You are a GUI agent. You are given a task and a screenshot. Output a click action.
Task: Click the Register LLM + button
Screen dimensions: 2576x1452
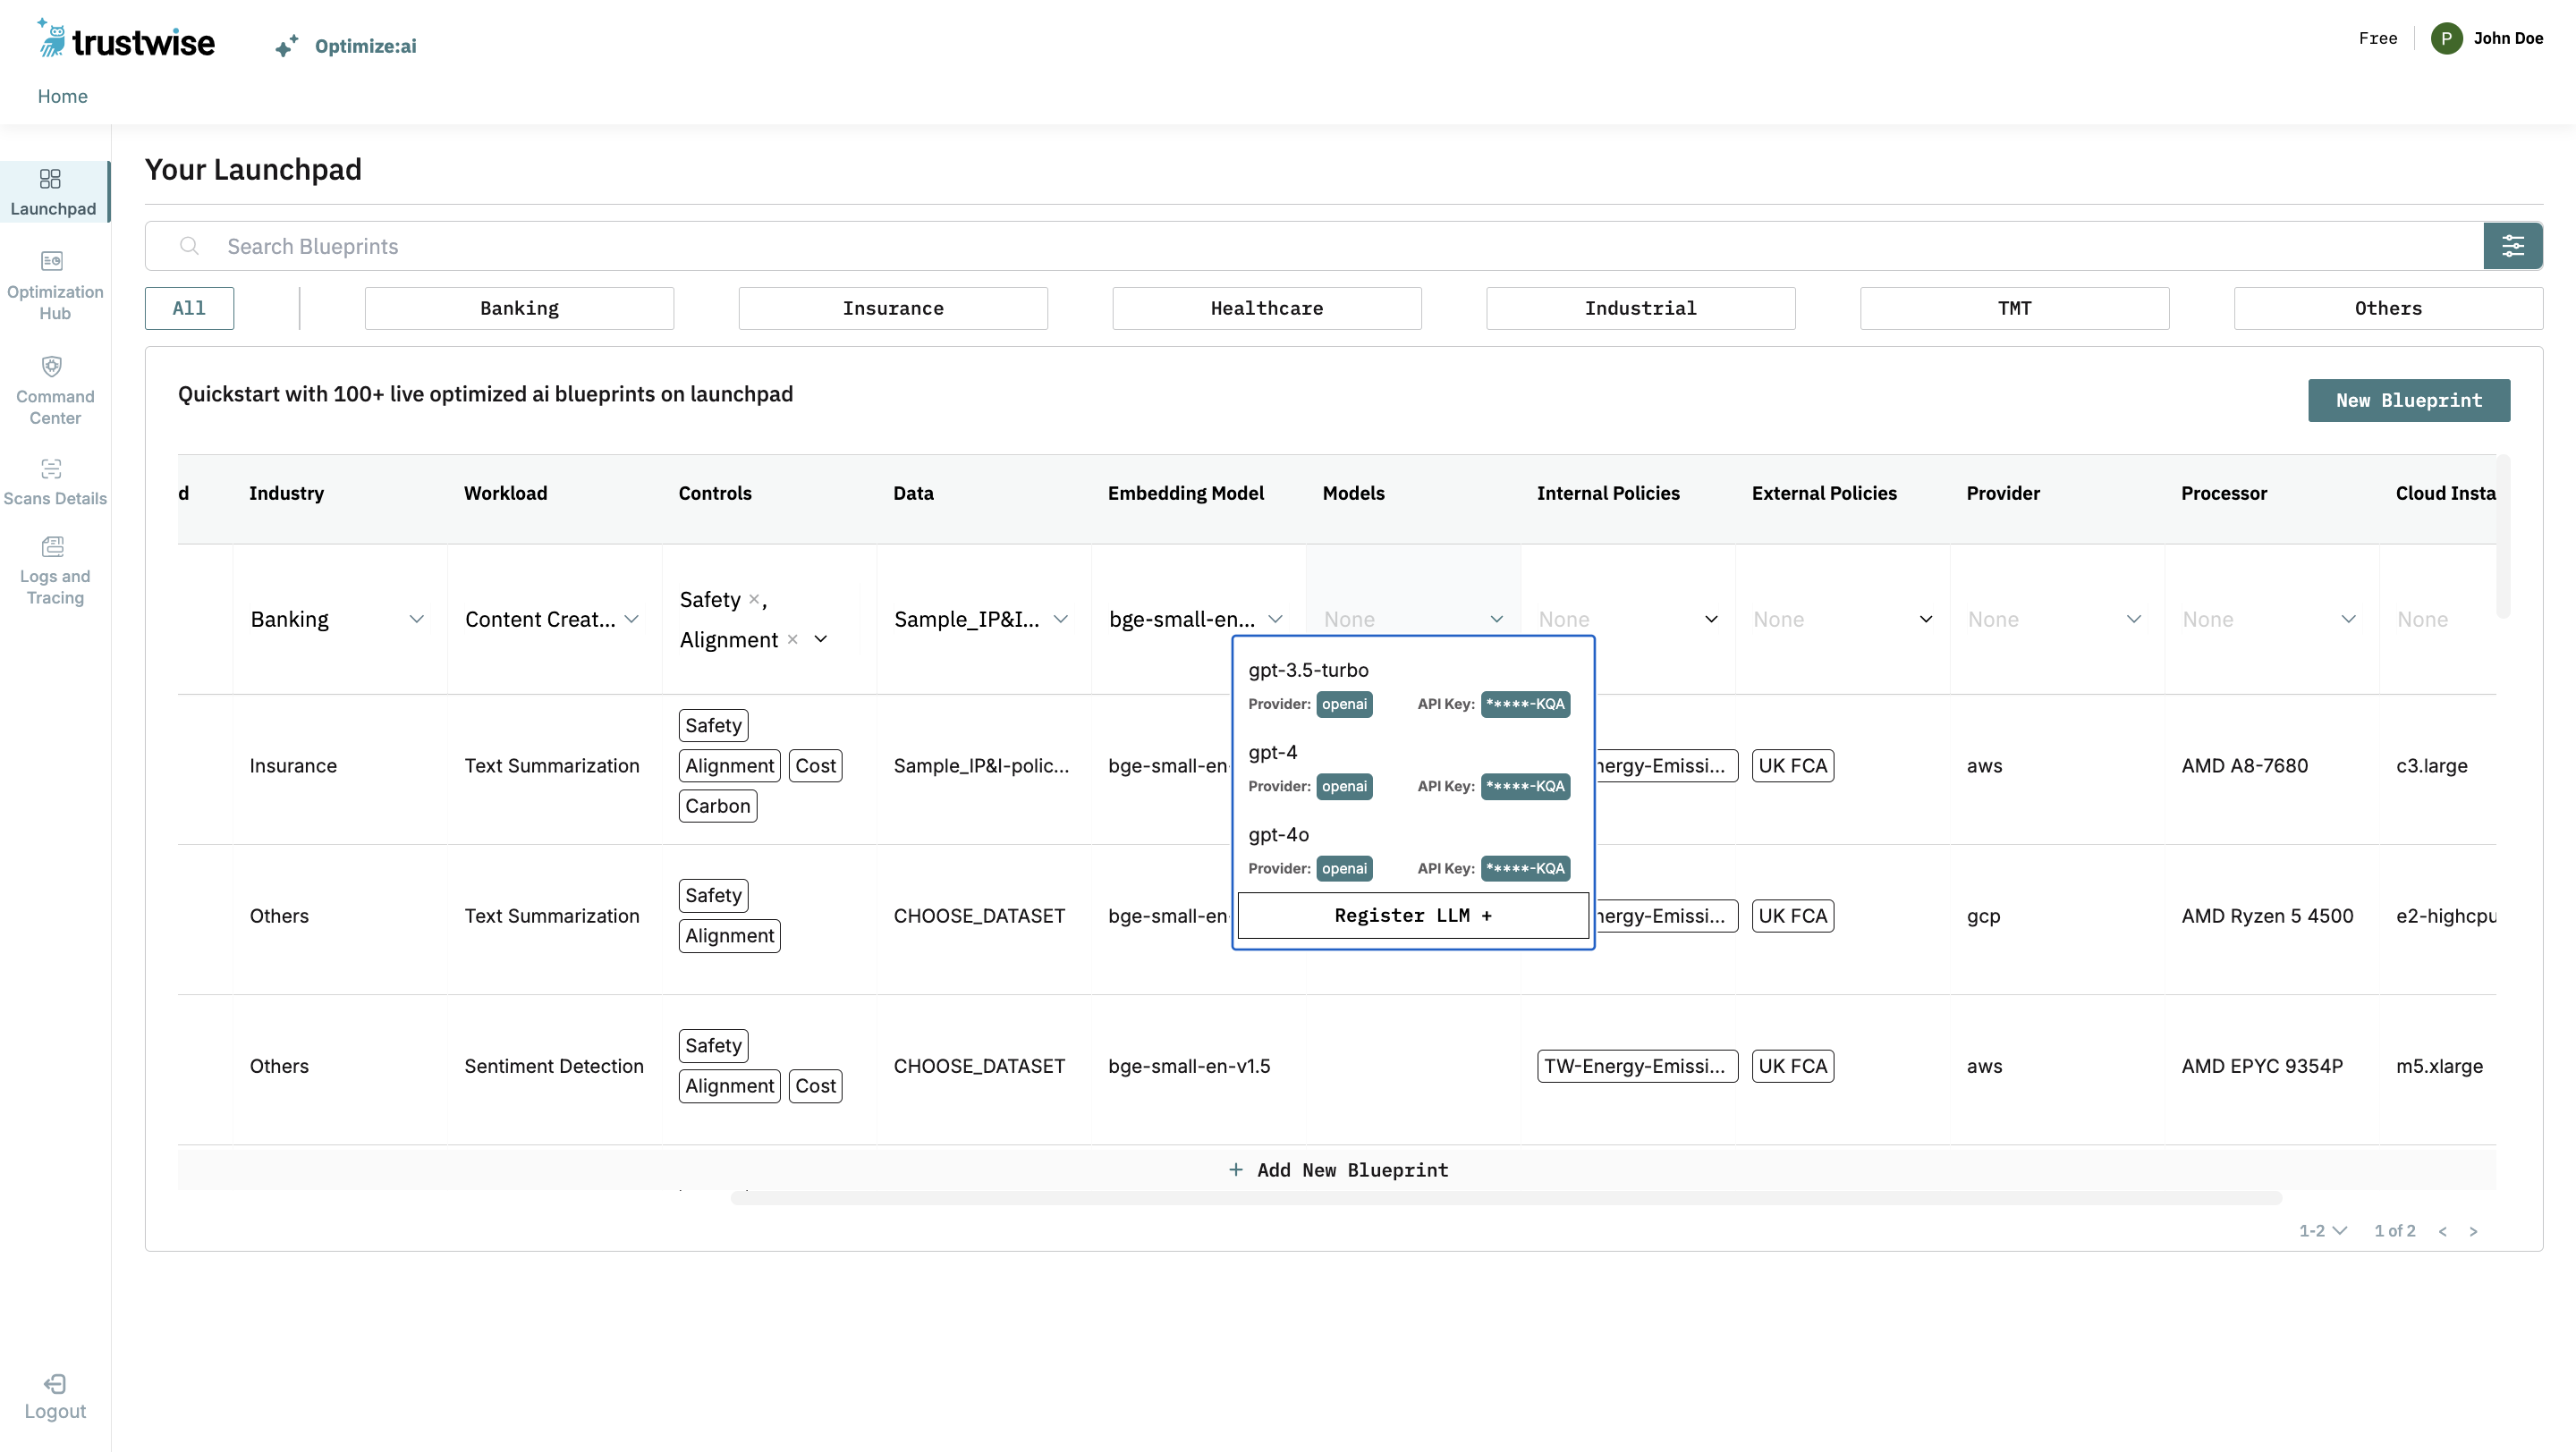pyautogui.click(x=1412, y=916)
